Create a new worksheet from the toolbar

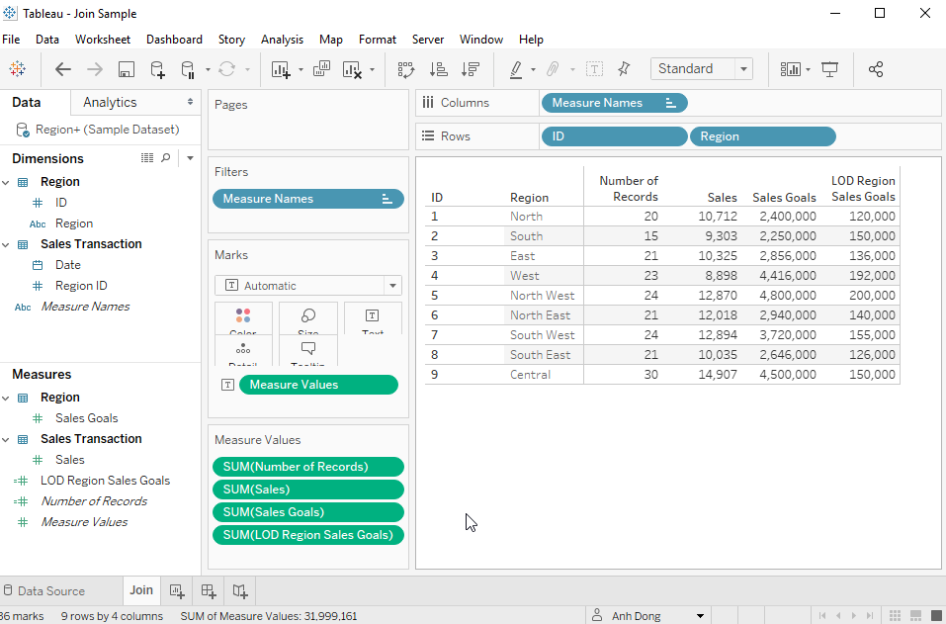(282, 69)
